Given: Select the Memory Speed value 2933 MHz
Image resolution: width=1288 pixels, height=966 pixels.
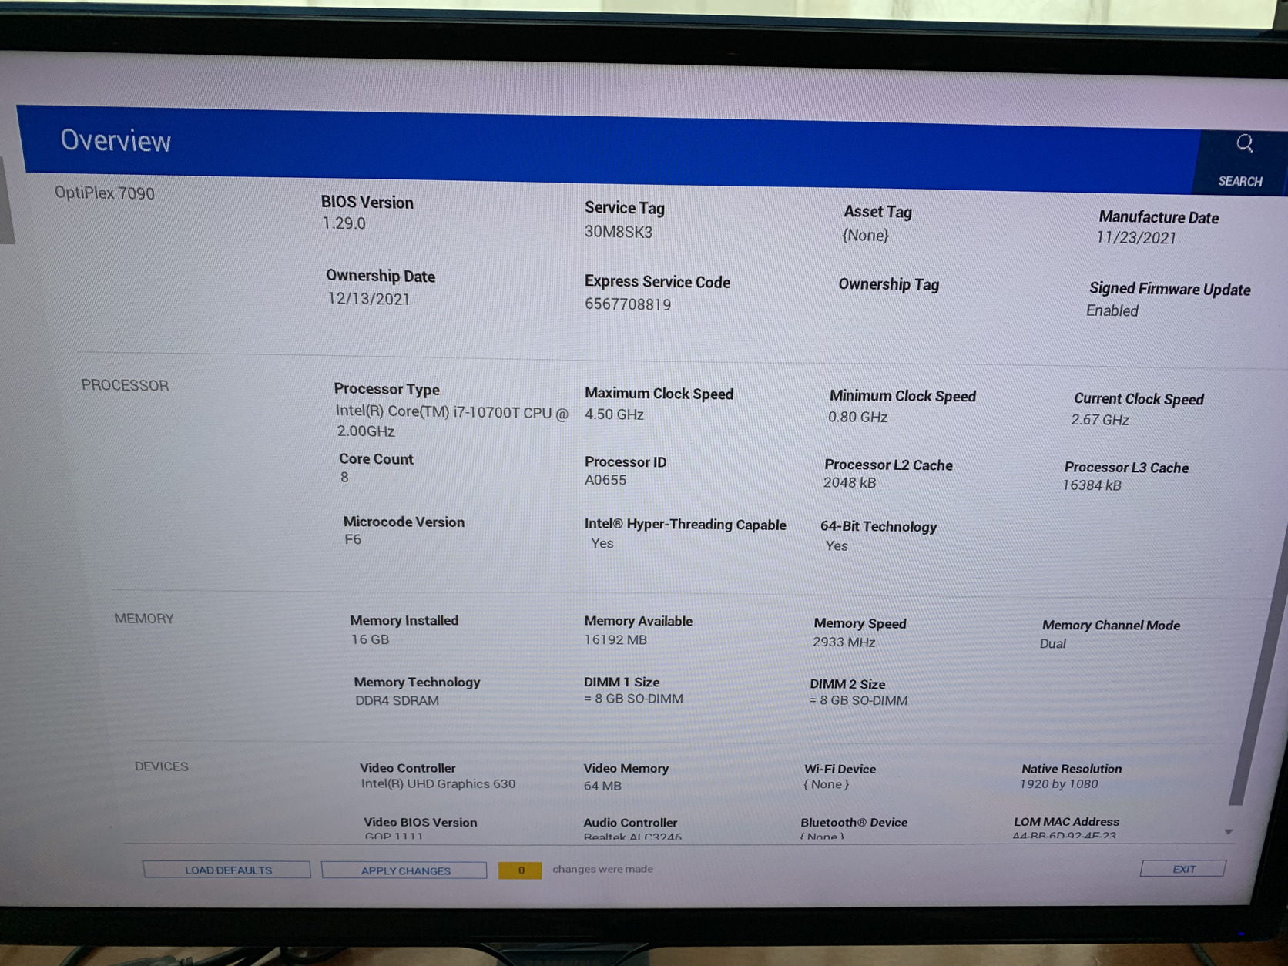Looking at the screenshot, I should tap(844, 642).
